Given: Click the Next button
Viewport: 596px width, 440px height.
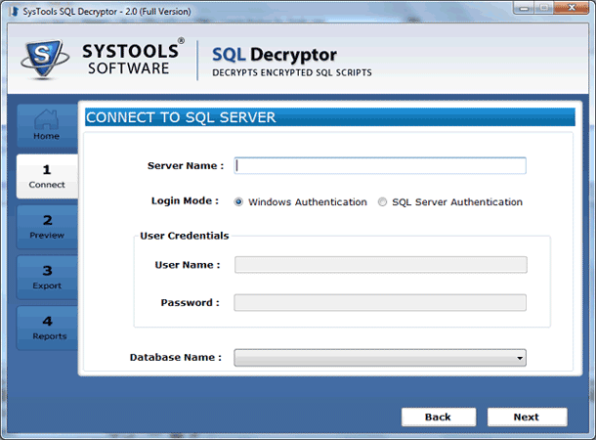Looking at the screenshot, I should (x=528, y=418).
